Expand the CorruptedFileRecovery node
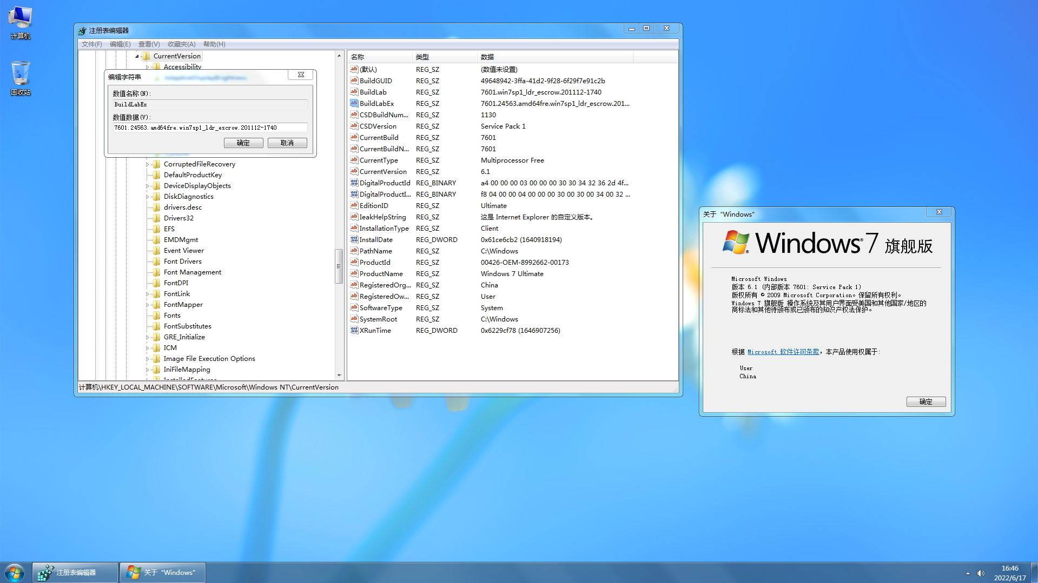 147,164
